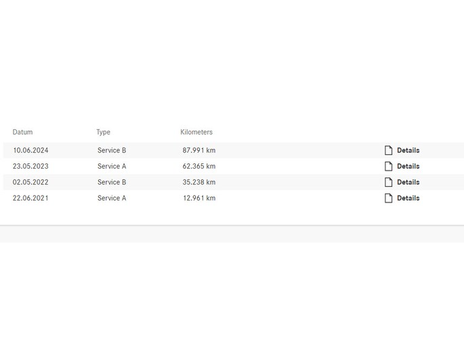
Task: Click document icon for 10.06.2024 service
Action: [x=388, y=150]
